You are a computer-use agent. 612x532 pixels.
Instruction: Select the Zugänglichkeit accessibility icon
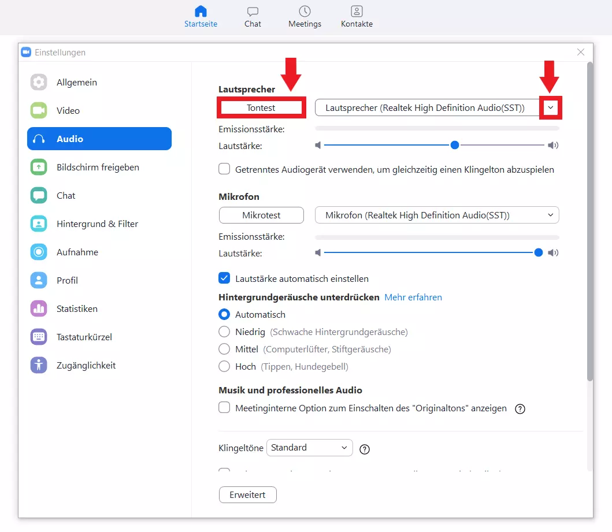[x=39, y=365]
